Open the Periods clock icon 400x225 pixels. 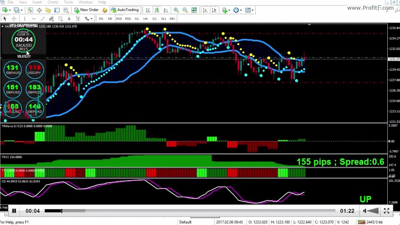(236, 10)
